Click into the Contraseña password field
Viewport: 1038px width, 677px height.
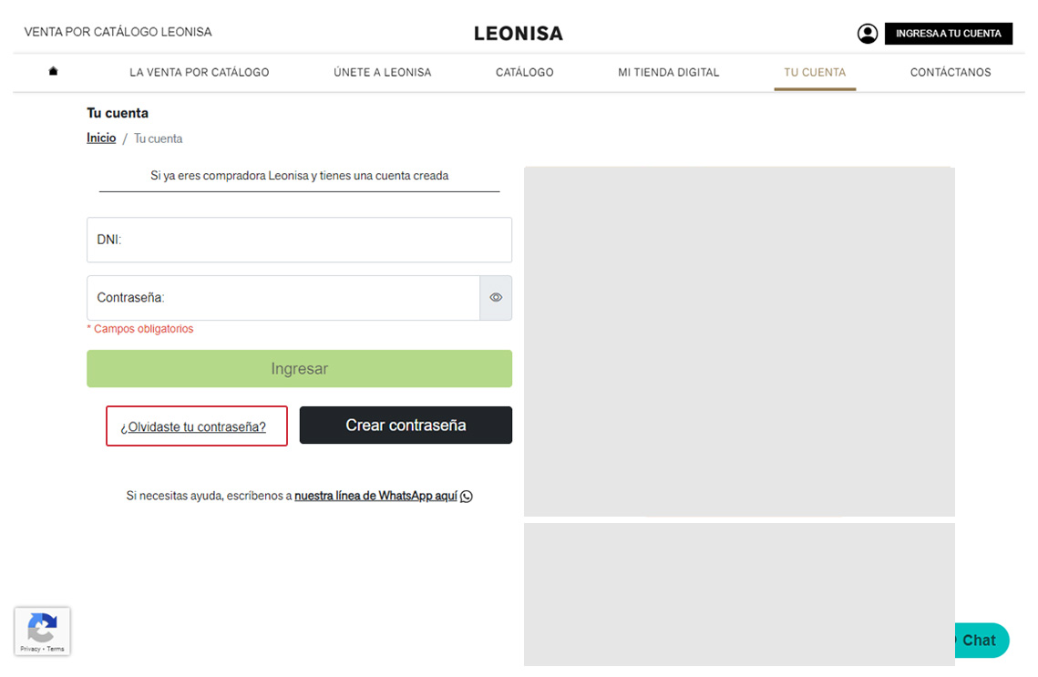tap(283, 298)
